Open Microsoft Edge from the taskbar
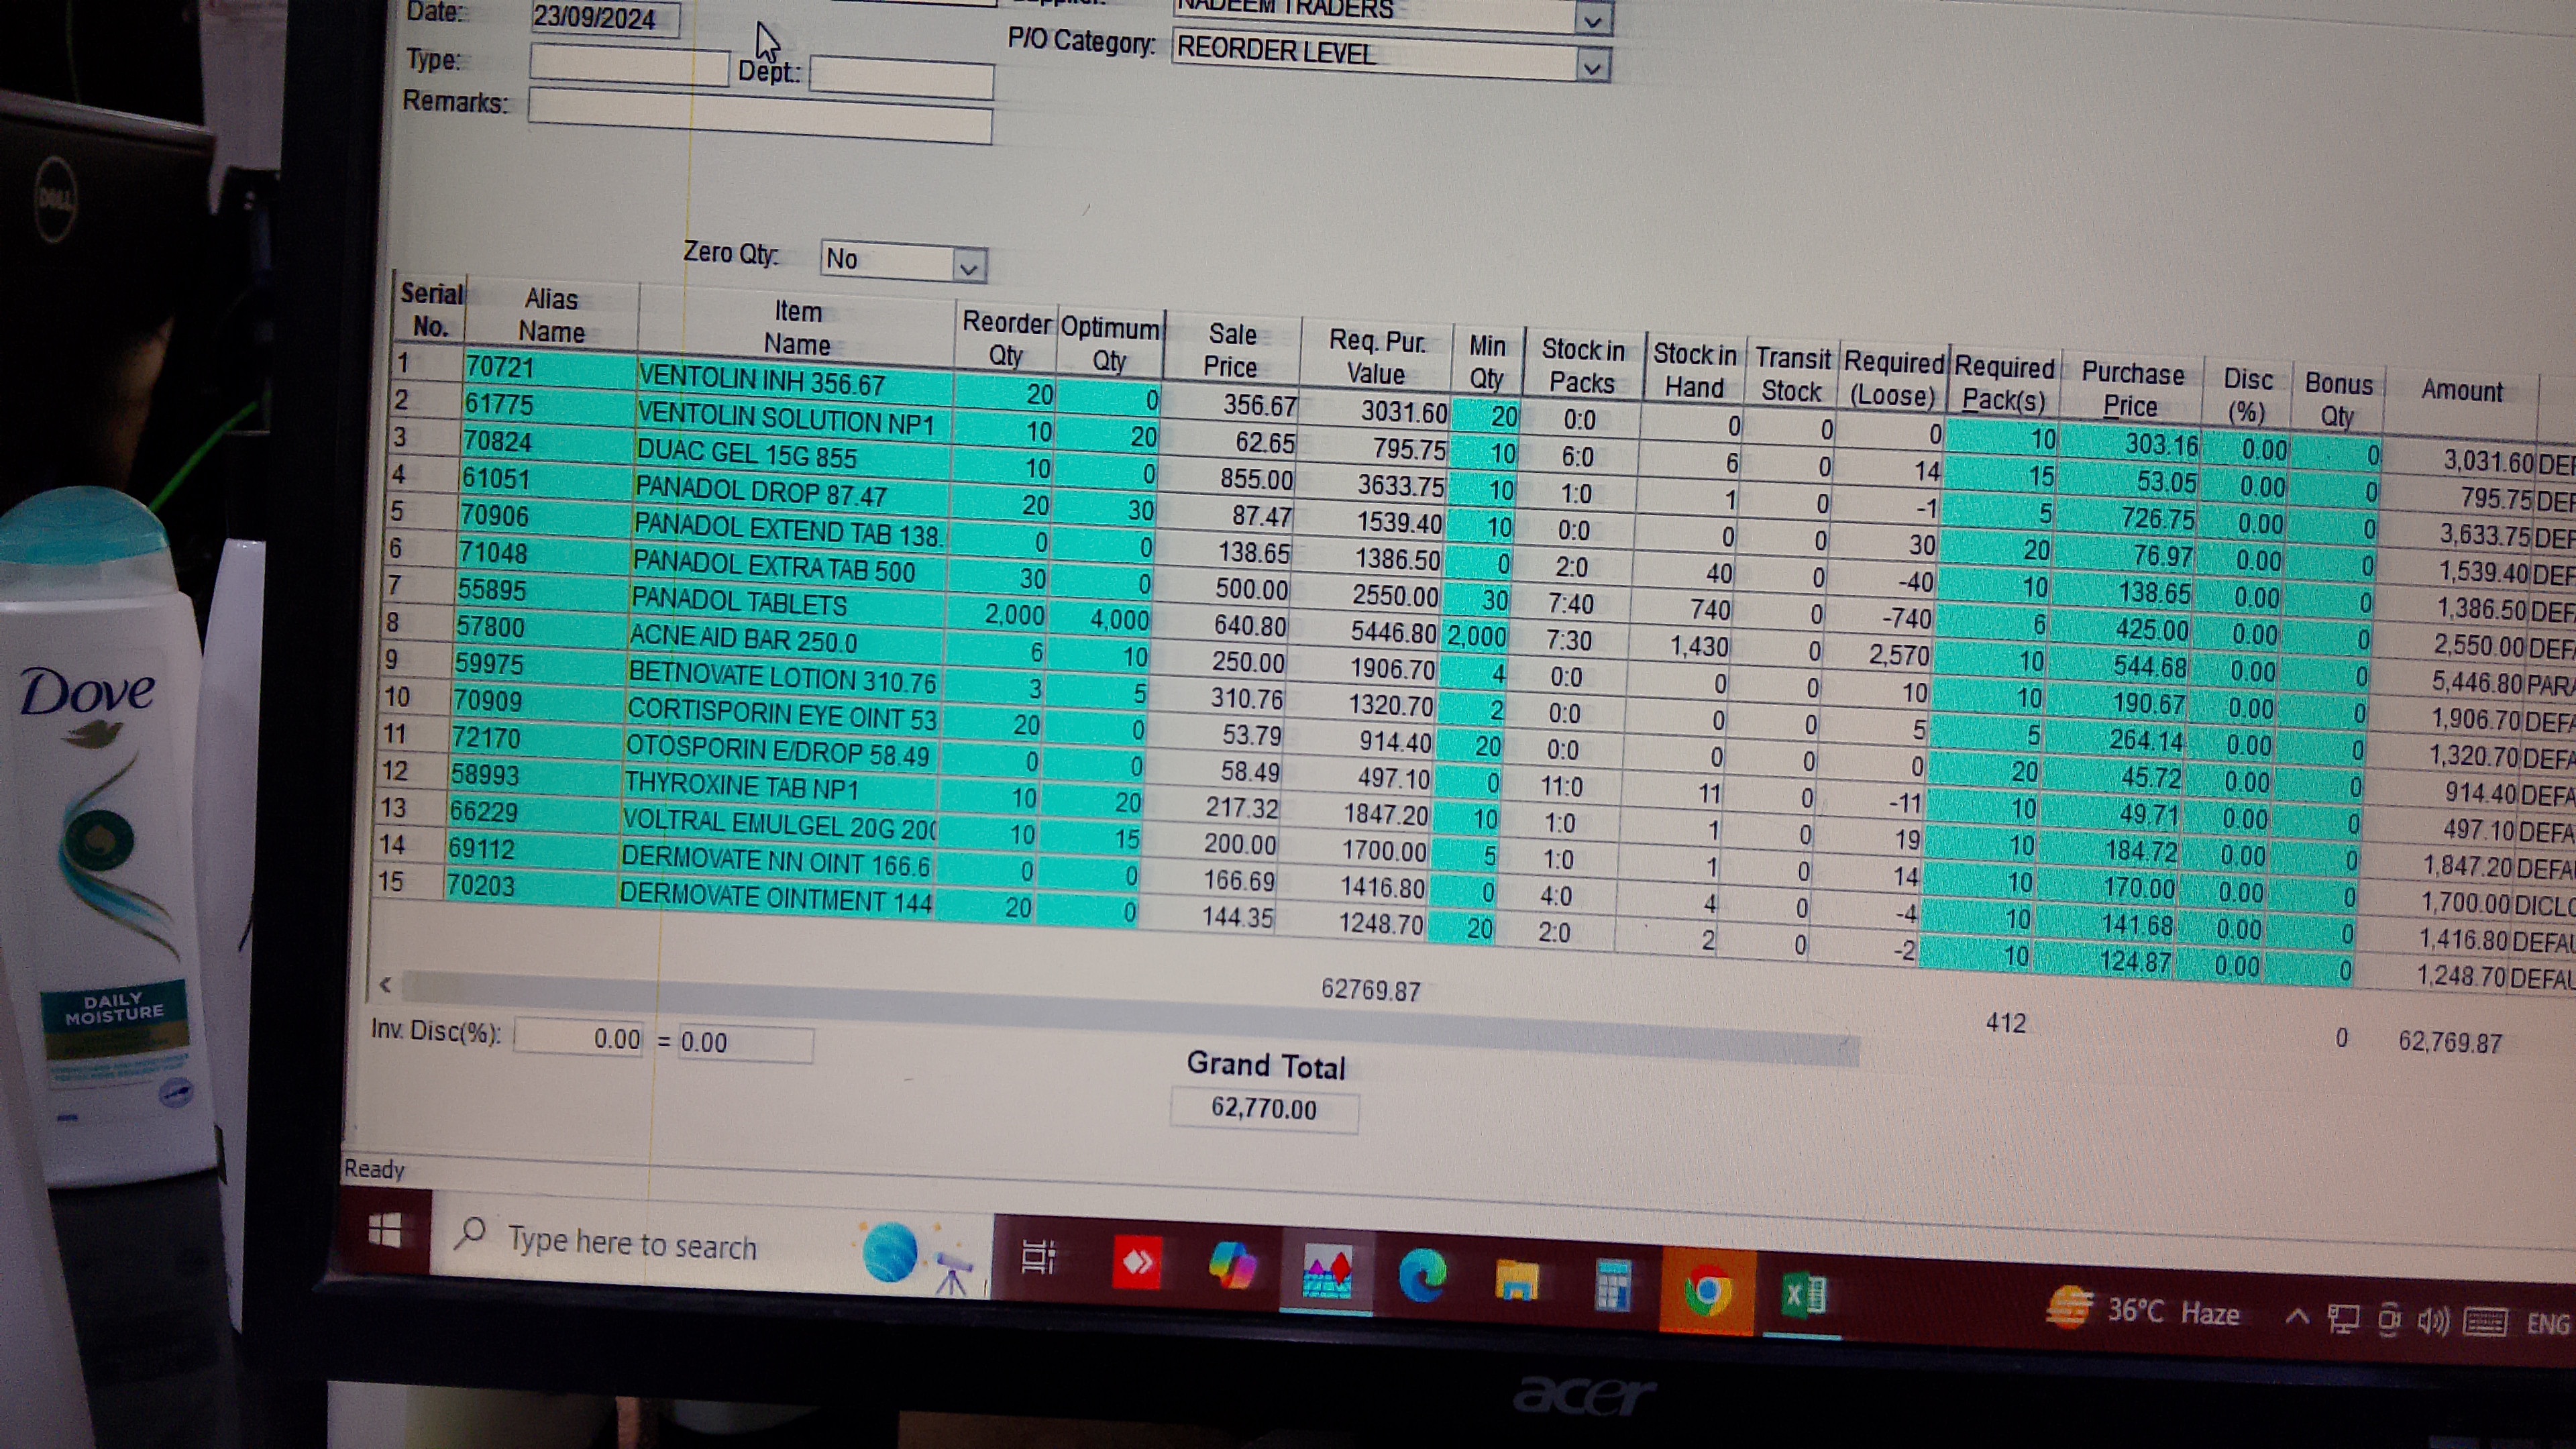 click(1422, 1275)
